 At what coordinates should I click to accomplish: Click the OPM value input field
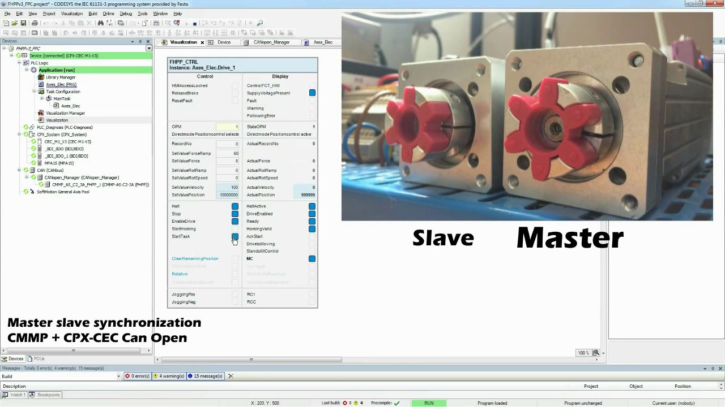coord(227,127)
